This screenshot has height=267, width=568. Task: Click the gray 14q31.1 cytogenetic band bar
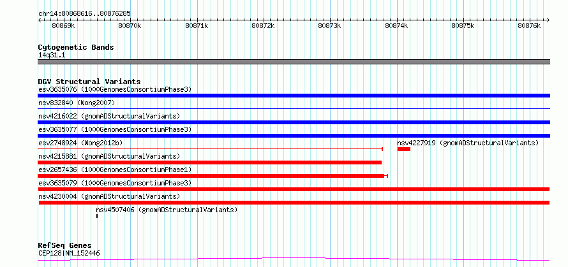(294, 62)
